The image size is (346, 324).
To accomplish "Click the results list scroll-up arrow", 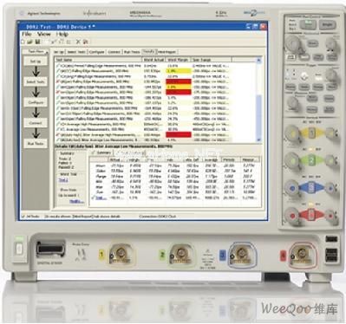I will click(258, 60).
